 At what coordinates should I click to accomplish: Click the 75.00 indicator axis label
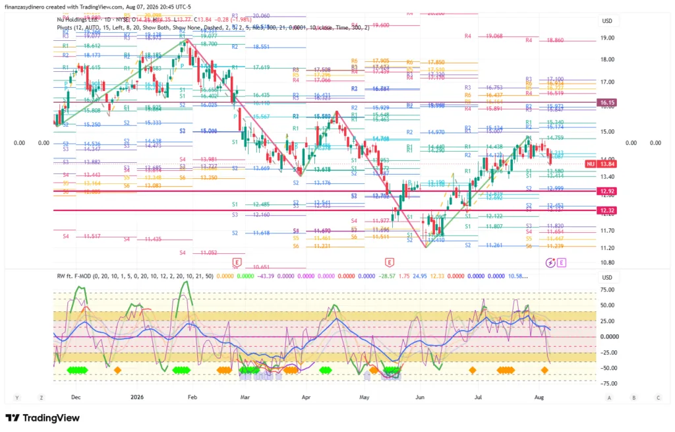coord(607,290)
